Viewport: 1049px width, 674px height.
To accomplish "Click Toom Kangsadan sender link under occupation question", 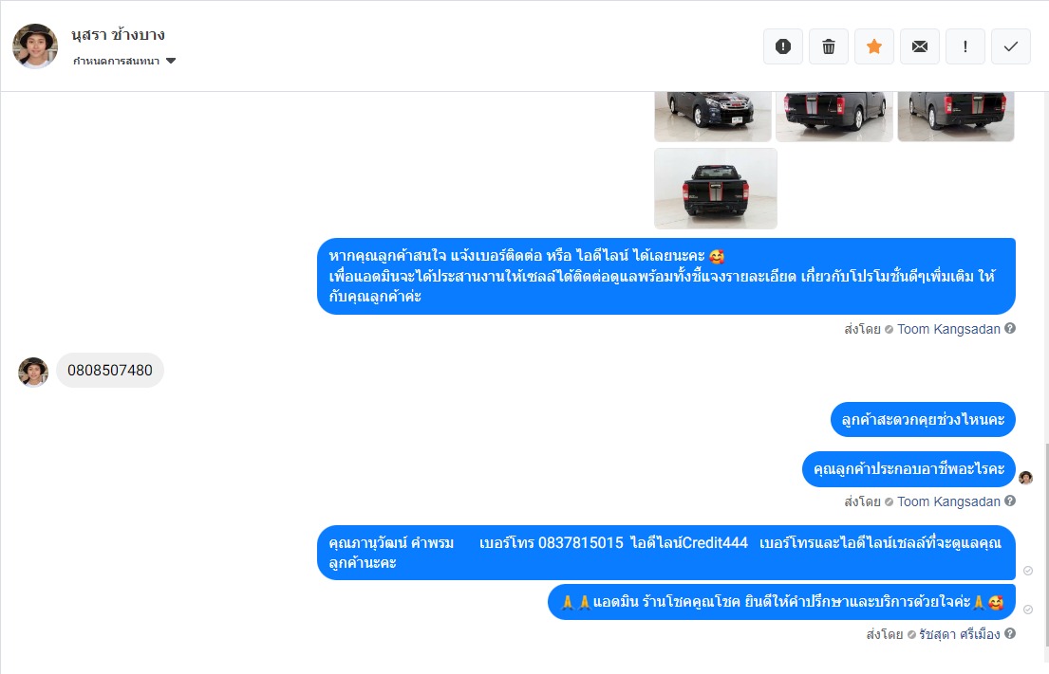I will [x=948, y=501].
